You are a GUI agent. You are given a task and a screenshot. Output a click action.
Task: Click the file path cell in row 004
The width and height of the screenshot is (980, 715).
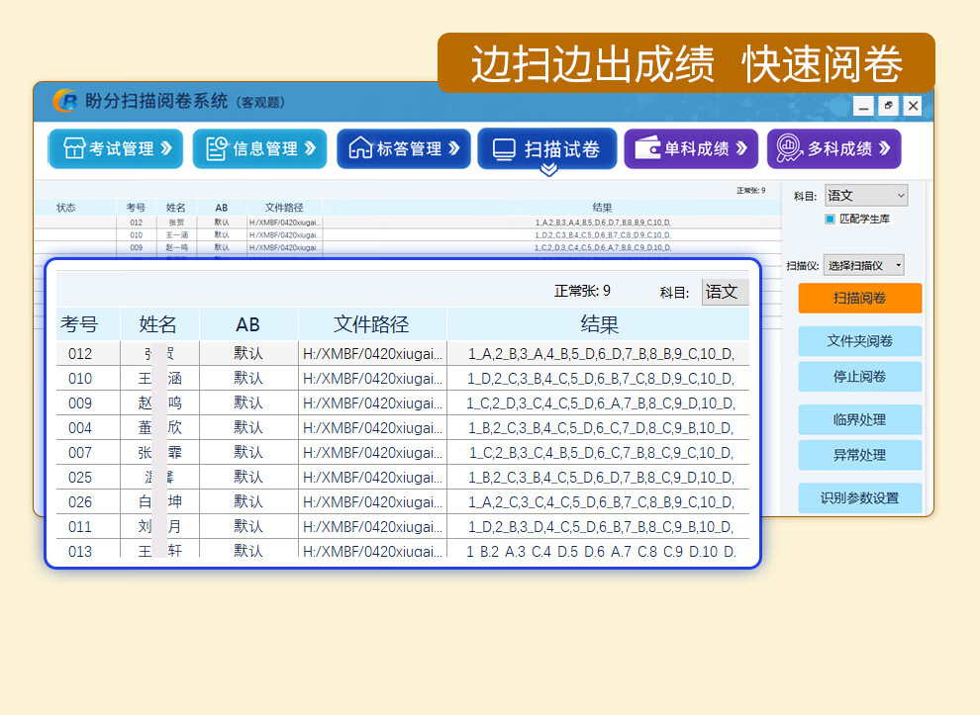pyautogui.click(x=372, y=428)
